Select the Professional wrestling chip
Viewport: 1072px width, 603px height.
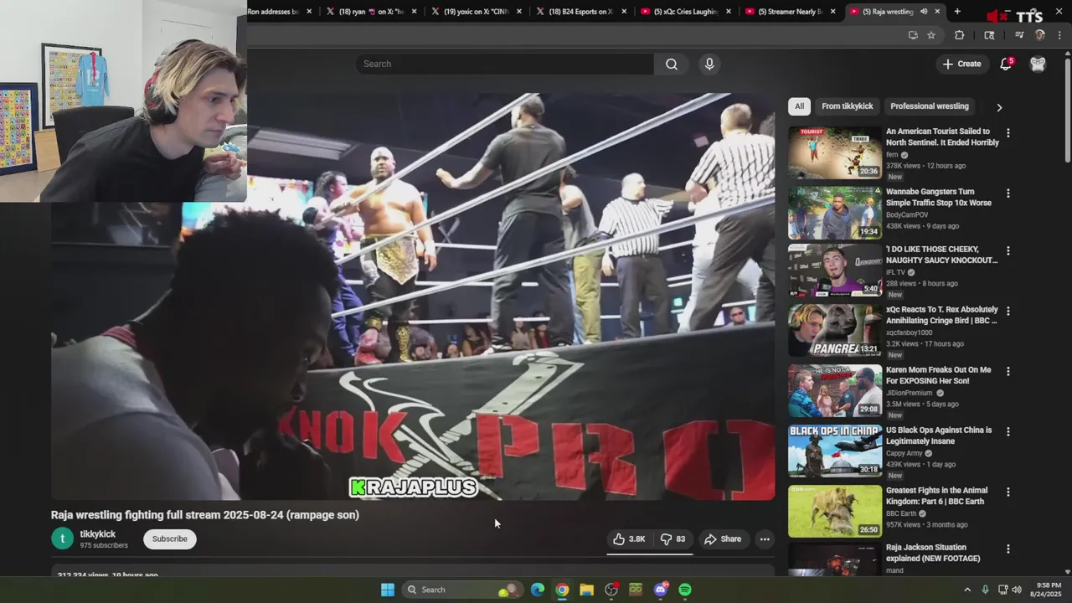(x=929, y=106)
